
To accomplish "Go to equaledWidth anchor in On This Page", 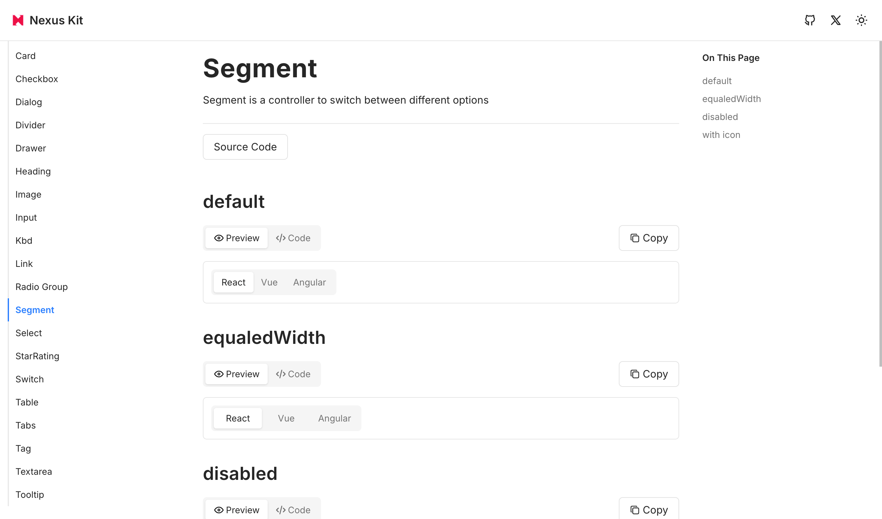I will pyautogui.click(x=731, y=99).
